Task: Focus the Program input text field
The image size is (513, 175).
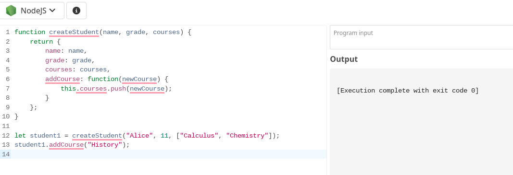Action: (421, 37)
